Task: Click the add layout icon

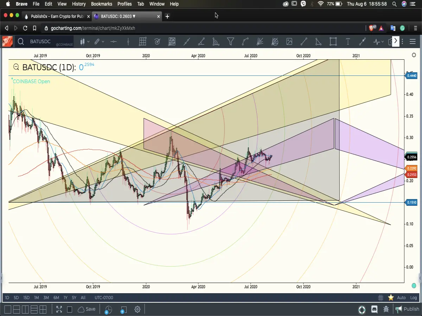Action: [x=124, y=310]
